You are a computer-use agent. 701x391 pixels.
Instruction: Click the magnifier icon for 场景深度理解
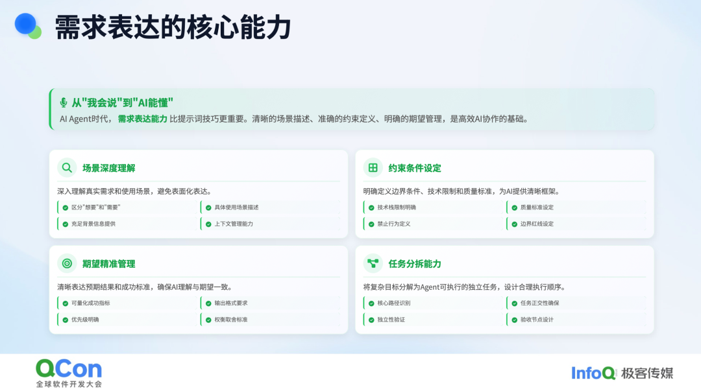(67, 167)
